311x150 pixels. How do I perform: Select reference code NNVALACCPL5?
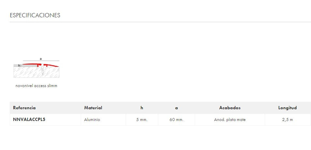coord(29,119)
